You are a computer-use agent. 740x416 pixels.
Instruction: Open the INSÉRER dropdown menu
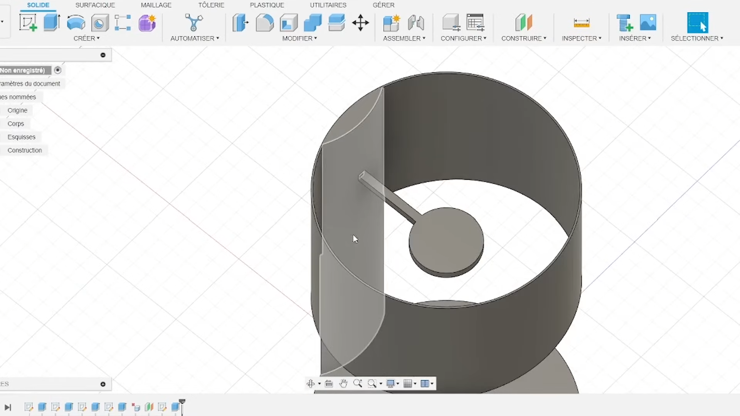pyautogui.click(x=635, y=39)
